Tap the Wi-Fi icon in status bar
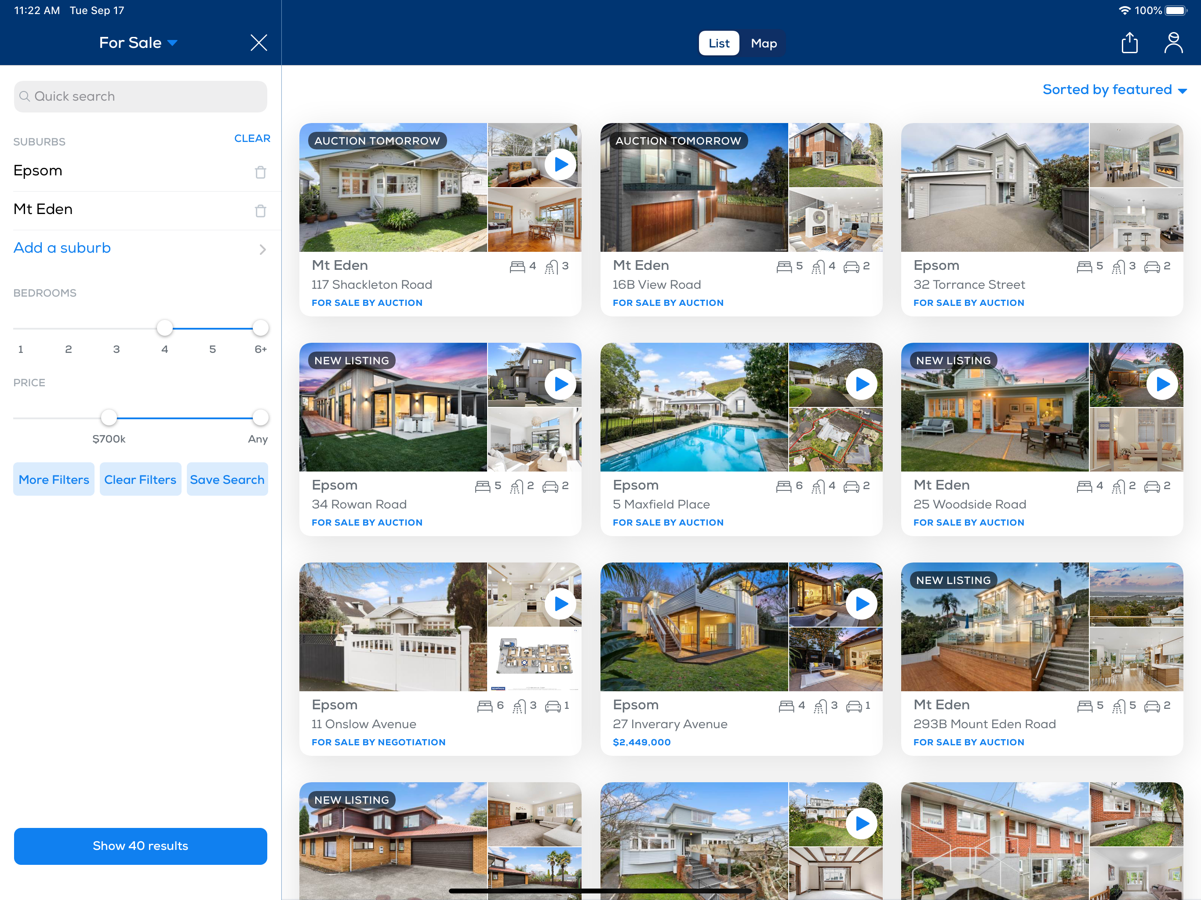Image resolution: width=1201 pixels, height=900 pixels. click(1125, 10)
